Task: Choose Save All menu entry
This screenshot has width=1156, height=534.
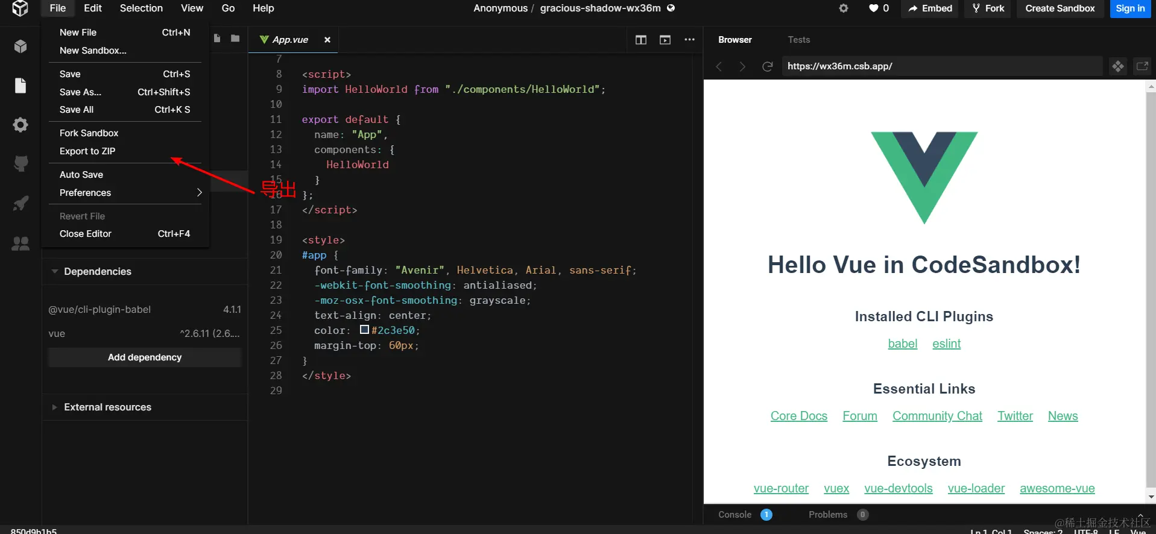Action: click(x=125, y=110)
